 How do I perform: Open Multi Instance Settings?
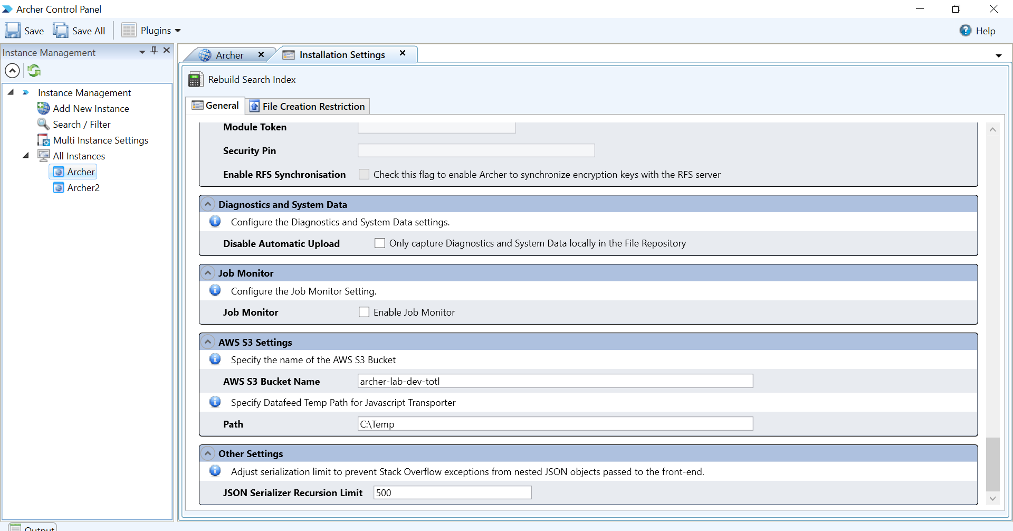pos(101,140)
